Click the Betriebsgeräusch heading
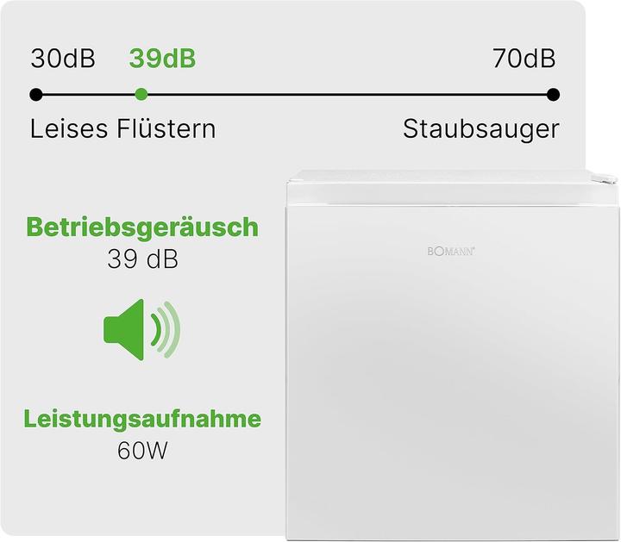Screen dimensions: 621x542 click(x=142, y=227)
